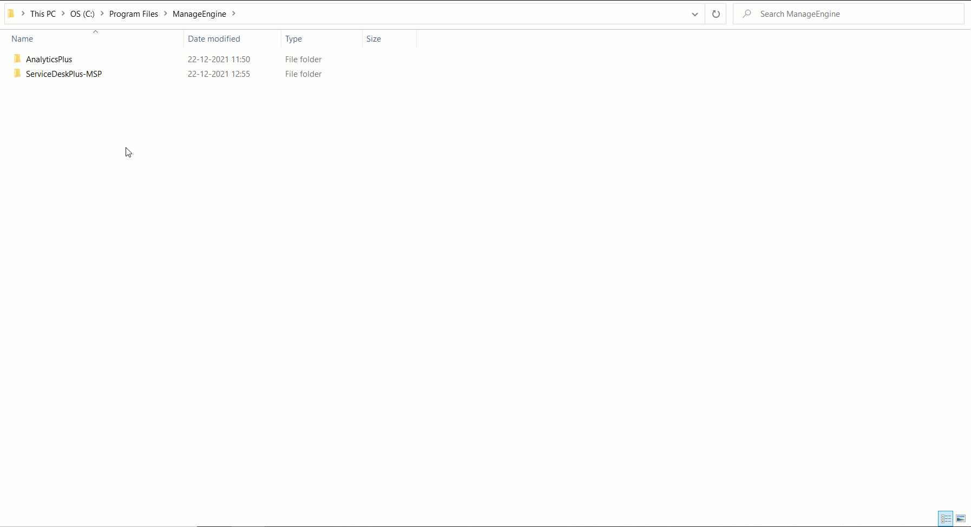Click the AnalyticsPlus folder icon
Image resolution: width=971 pixels, height=527 pixels.
17,58
